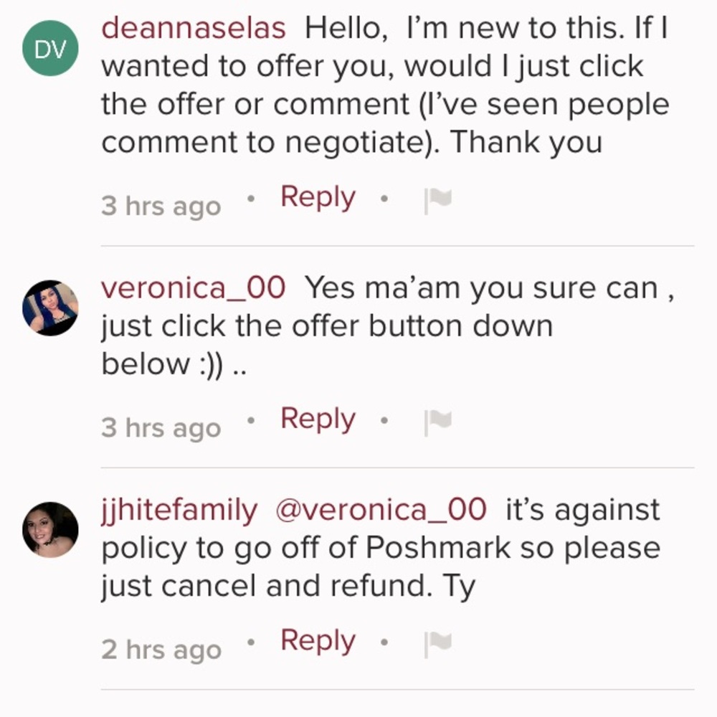Viewport: 717px width, 717px height.
Task: Flag the jjhitefamily comment
Action: tap(437, 645)
